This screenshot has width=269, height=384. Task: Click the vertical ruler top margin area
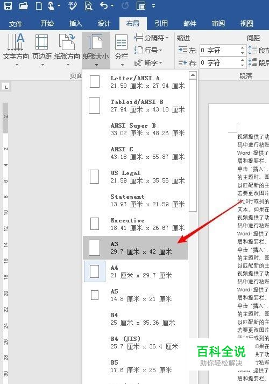point(5,118)
